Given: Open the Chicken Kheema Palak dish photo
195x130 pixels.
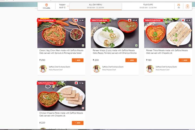Looking at the screenshot, I should [x=61, y=96].
